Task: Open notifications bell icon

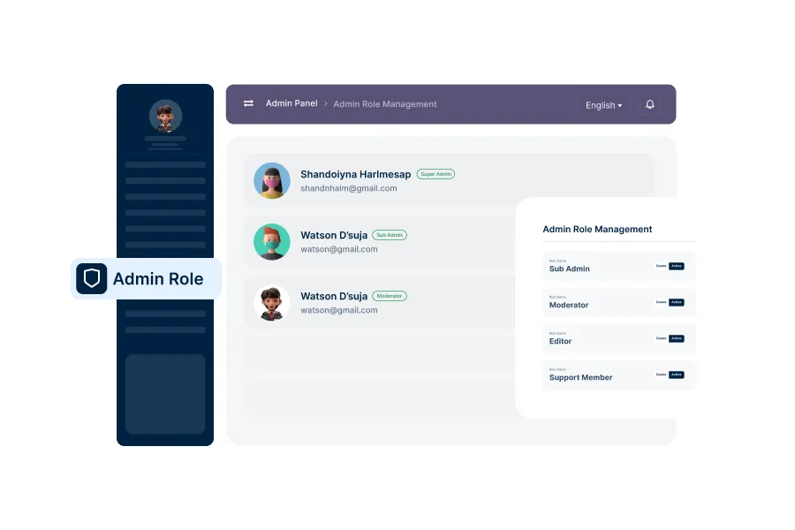Action: click(650, 104)
